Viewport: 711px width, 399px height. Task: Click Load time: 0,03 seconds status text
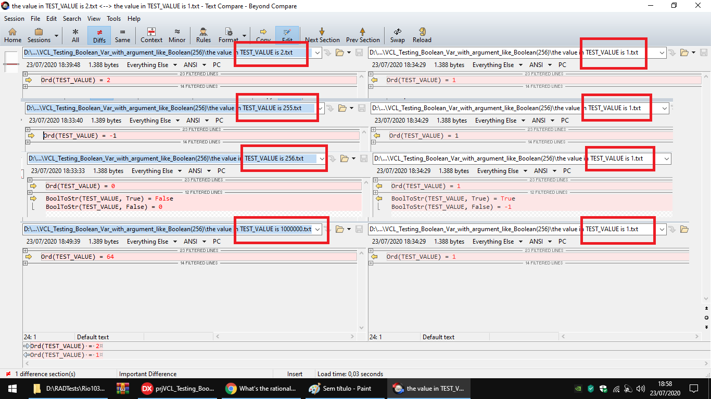click(x=350, y=374)
